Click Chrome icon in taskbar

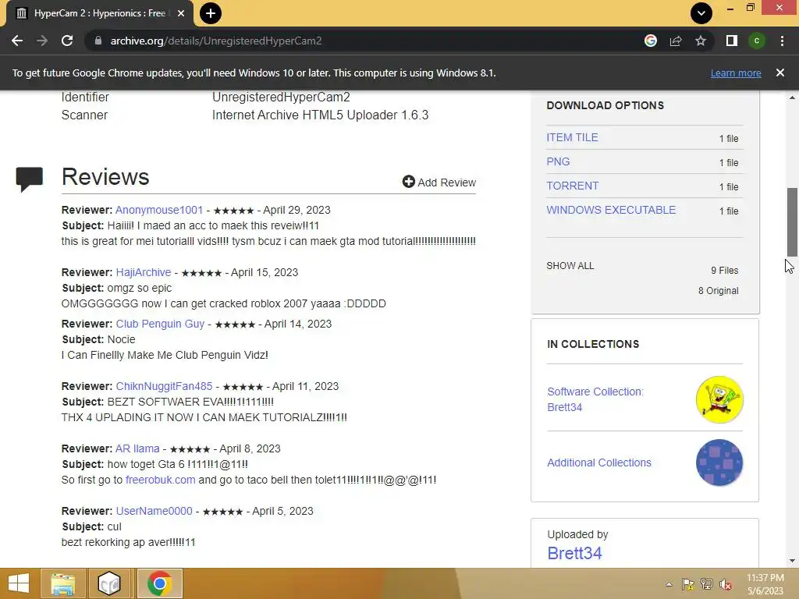[159, 583]
